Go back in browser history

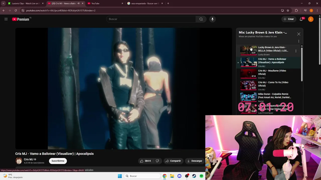pos(4,10)
